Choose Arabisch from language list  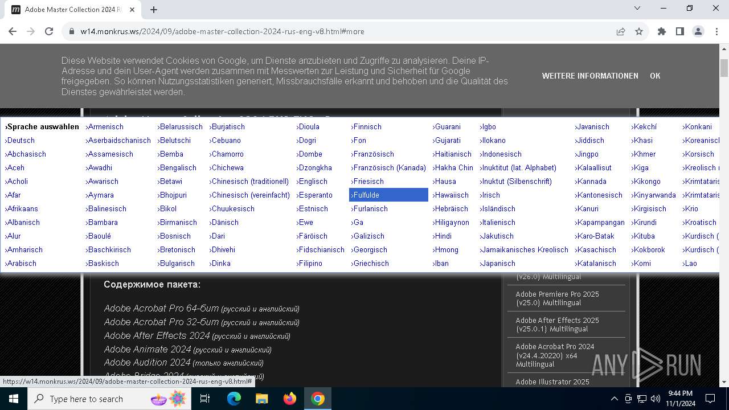[x=21, y=263]
